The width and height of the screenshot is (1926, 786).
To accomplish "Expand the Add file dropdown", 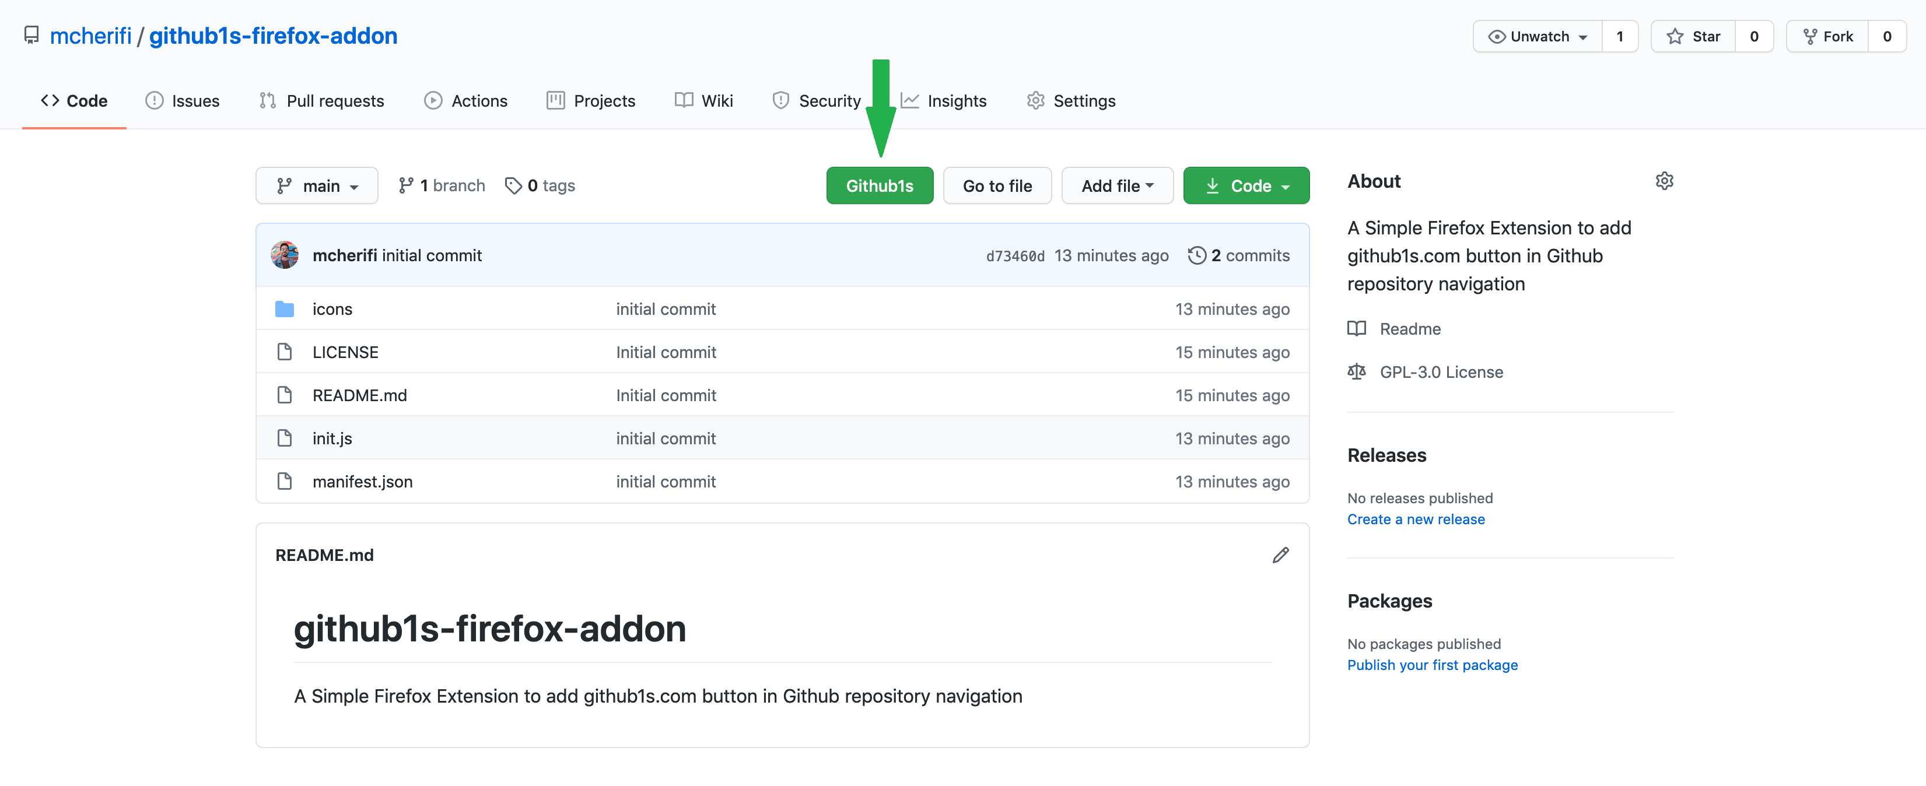I will 1117,185.
